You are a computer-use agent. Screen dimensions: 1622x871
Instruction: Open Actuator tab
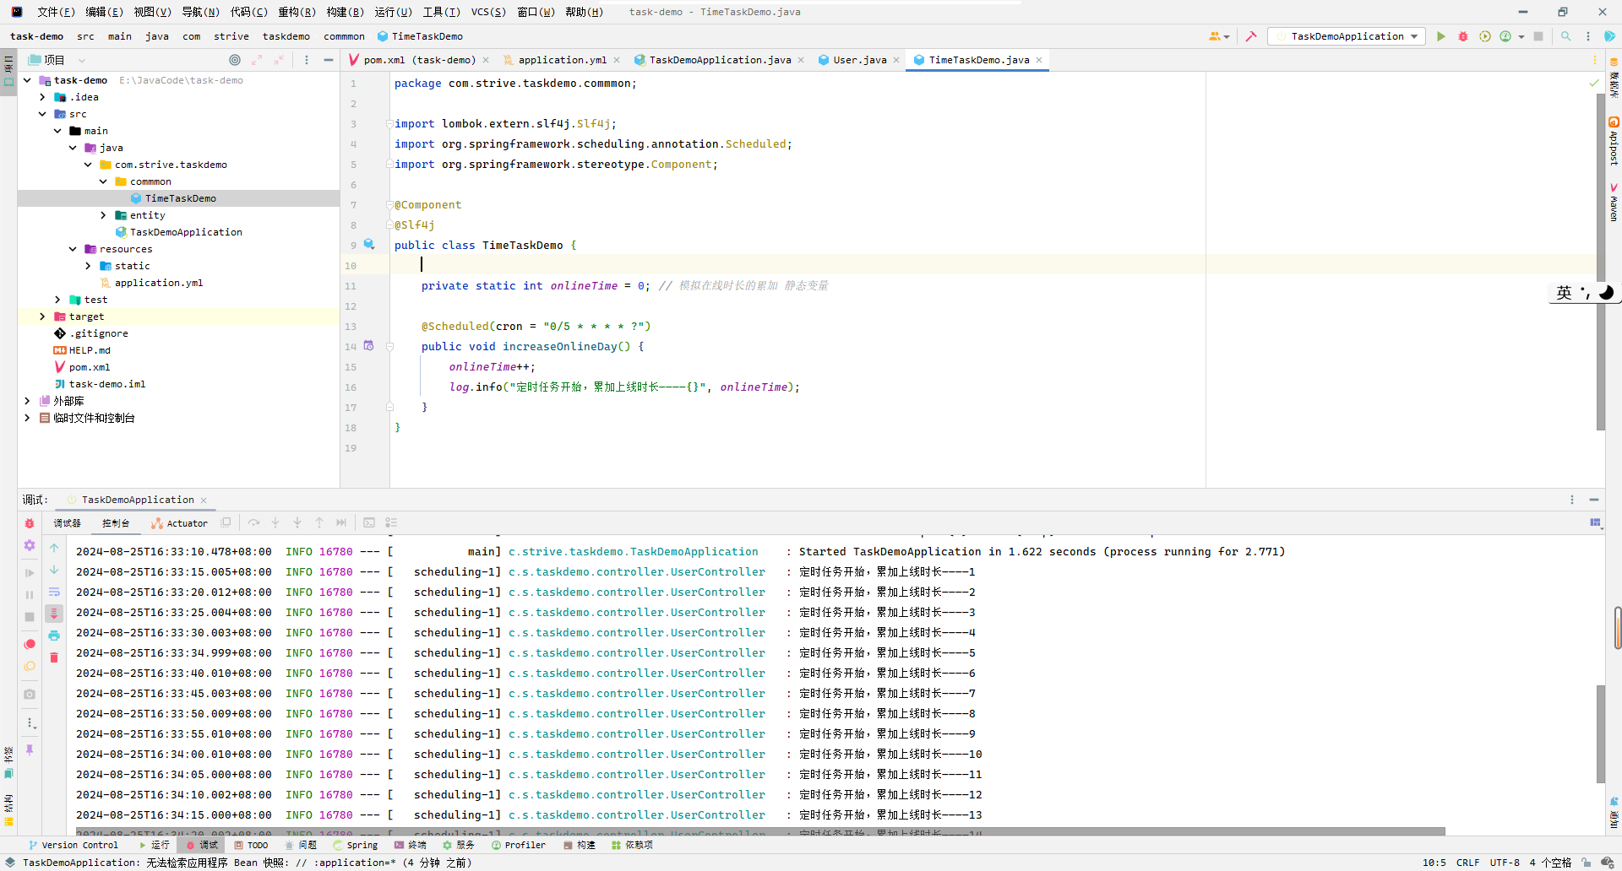[x=179, y=523]
